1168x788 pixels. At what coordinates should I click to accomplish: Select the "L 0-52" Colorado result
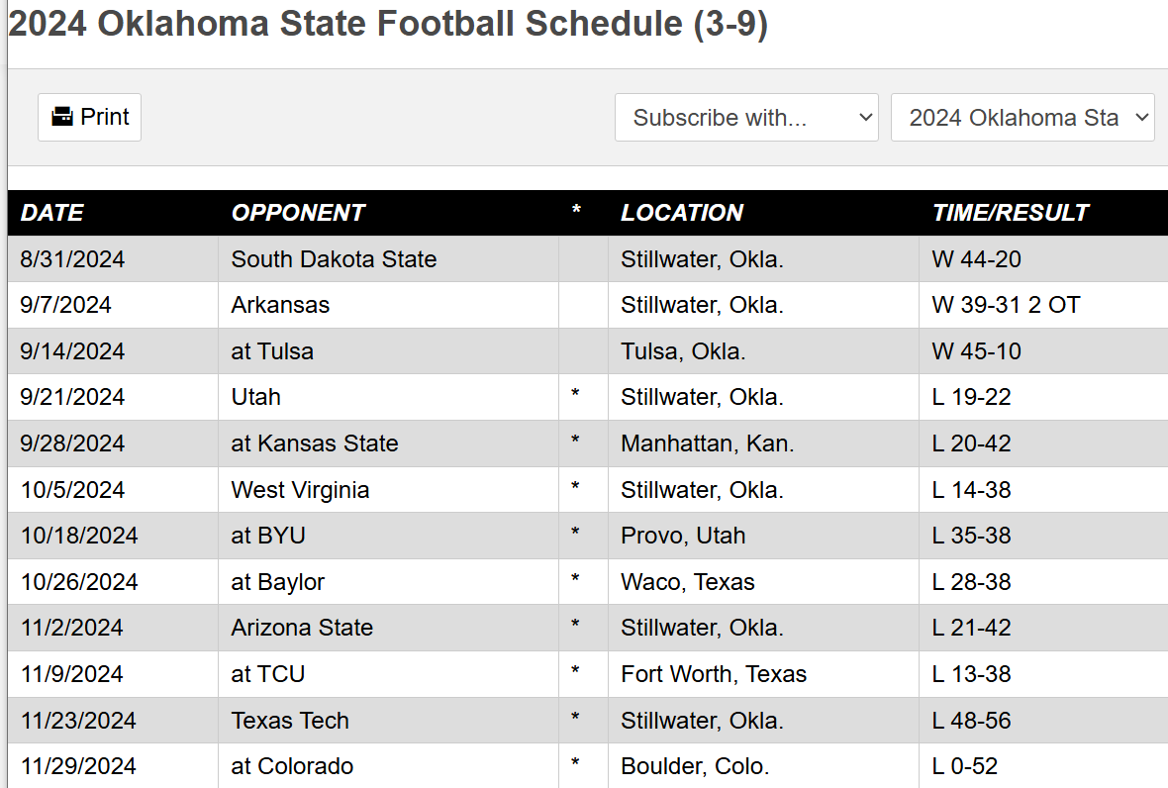point(964,766)
